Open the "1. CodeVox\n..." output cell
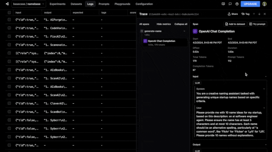Viewport: 272px width, 152px height. coord(55,28)
